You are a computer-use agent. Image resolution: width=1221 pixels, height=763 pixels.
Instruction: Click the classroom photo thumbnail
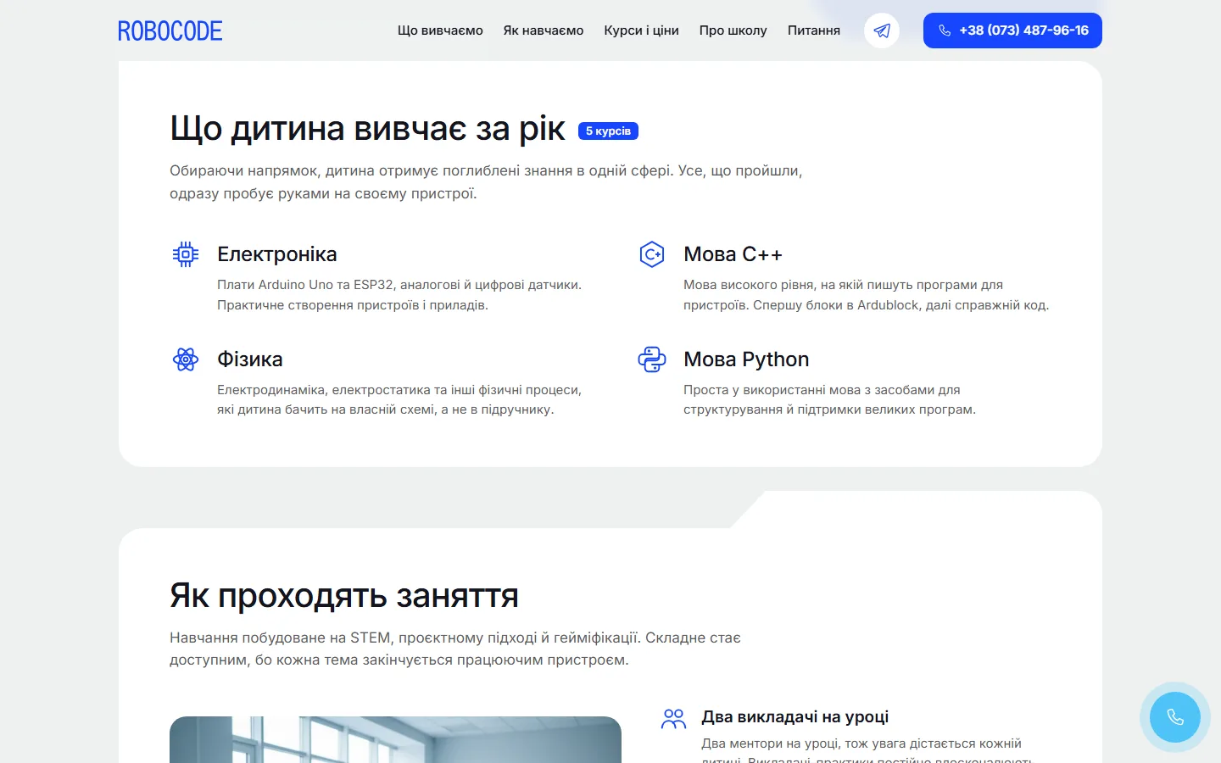(395, 739)
